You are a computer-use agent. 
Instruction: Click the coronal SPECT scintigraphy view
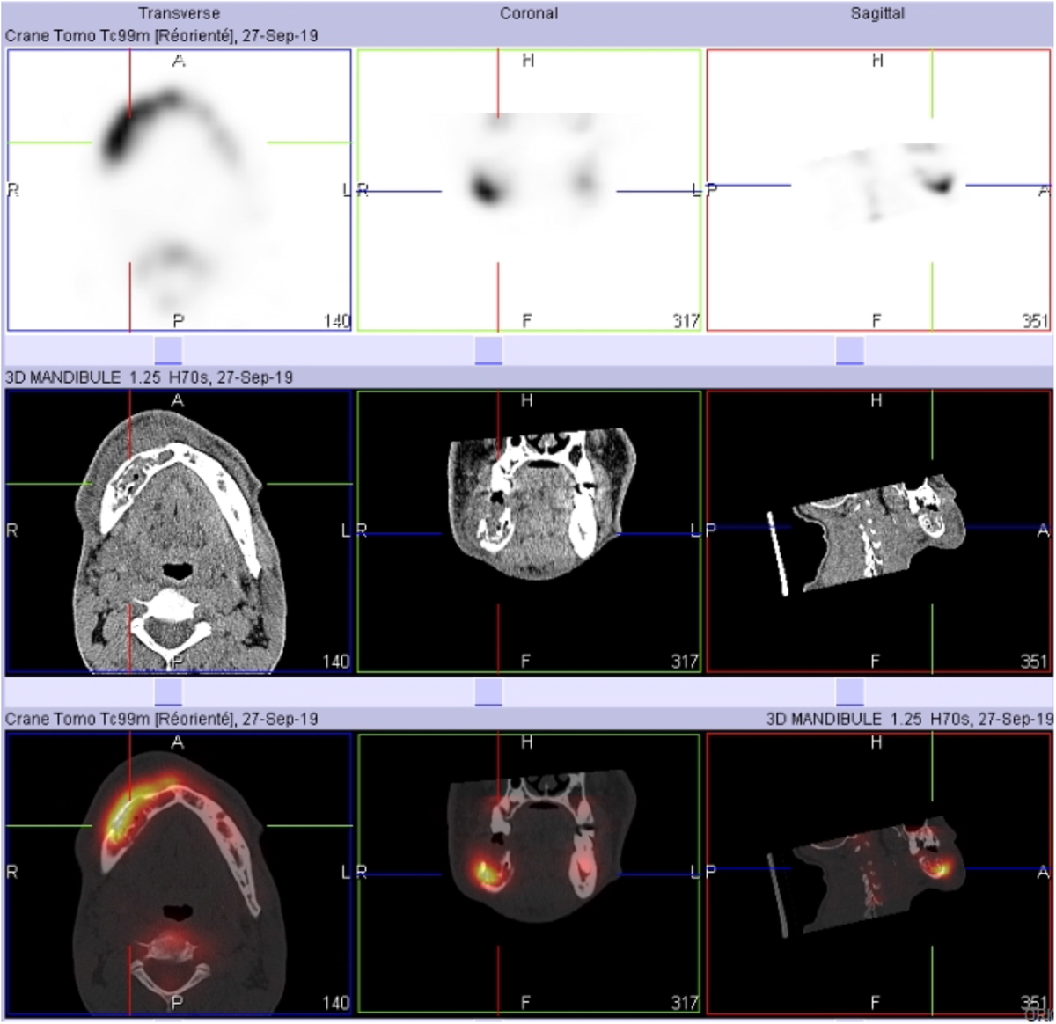pyautogui.click(x=529, y=190)
